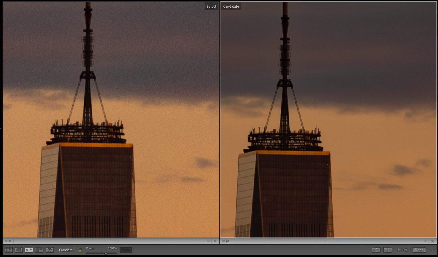
Task: Open Grid view
Action: pyautogui.click(x=8, y=250)
